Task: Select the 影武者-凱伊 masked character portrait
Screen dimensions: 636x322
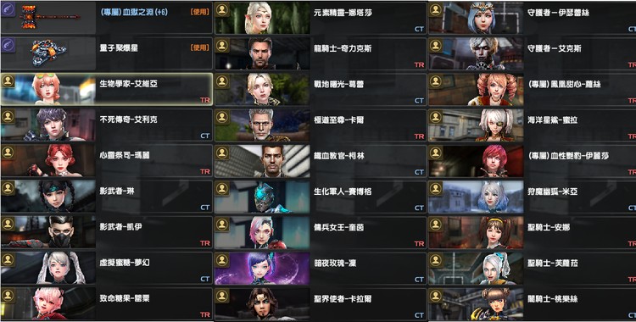Action: 48,232
